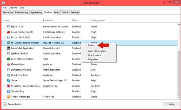Choose Enable from the context menu
Image resolution: width=181 pixels, height=110 pixels.
pos(91,46)
